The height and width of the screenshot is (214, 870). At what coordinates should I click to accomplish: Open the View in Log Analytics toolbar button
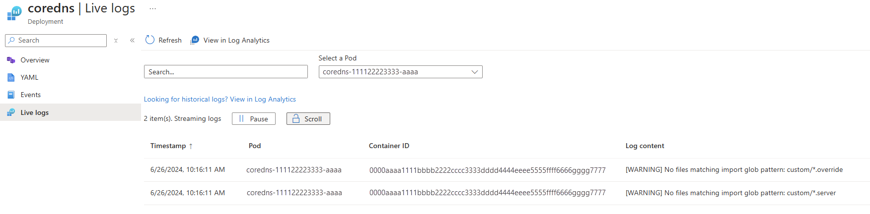[230, 40]
